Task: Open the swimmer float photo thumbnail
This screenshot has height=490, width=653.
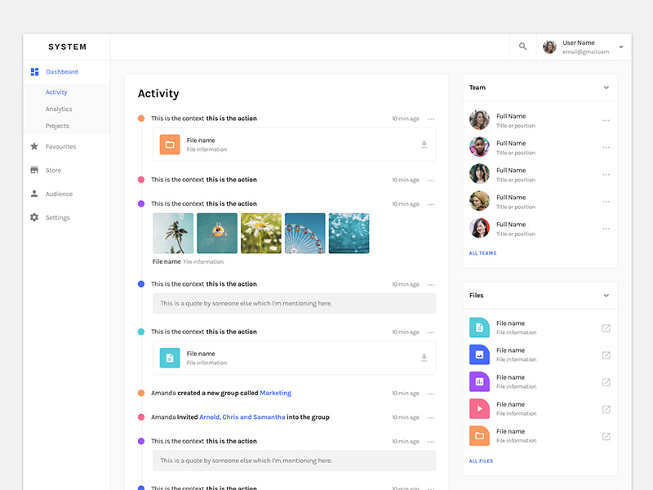Action: point(217,234)
